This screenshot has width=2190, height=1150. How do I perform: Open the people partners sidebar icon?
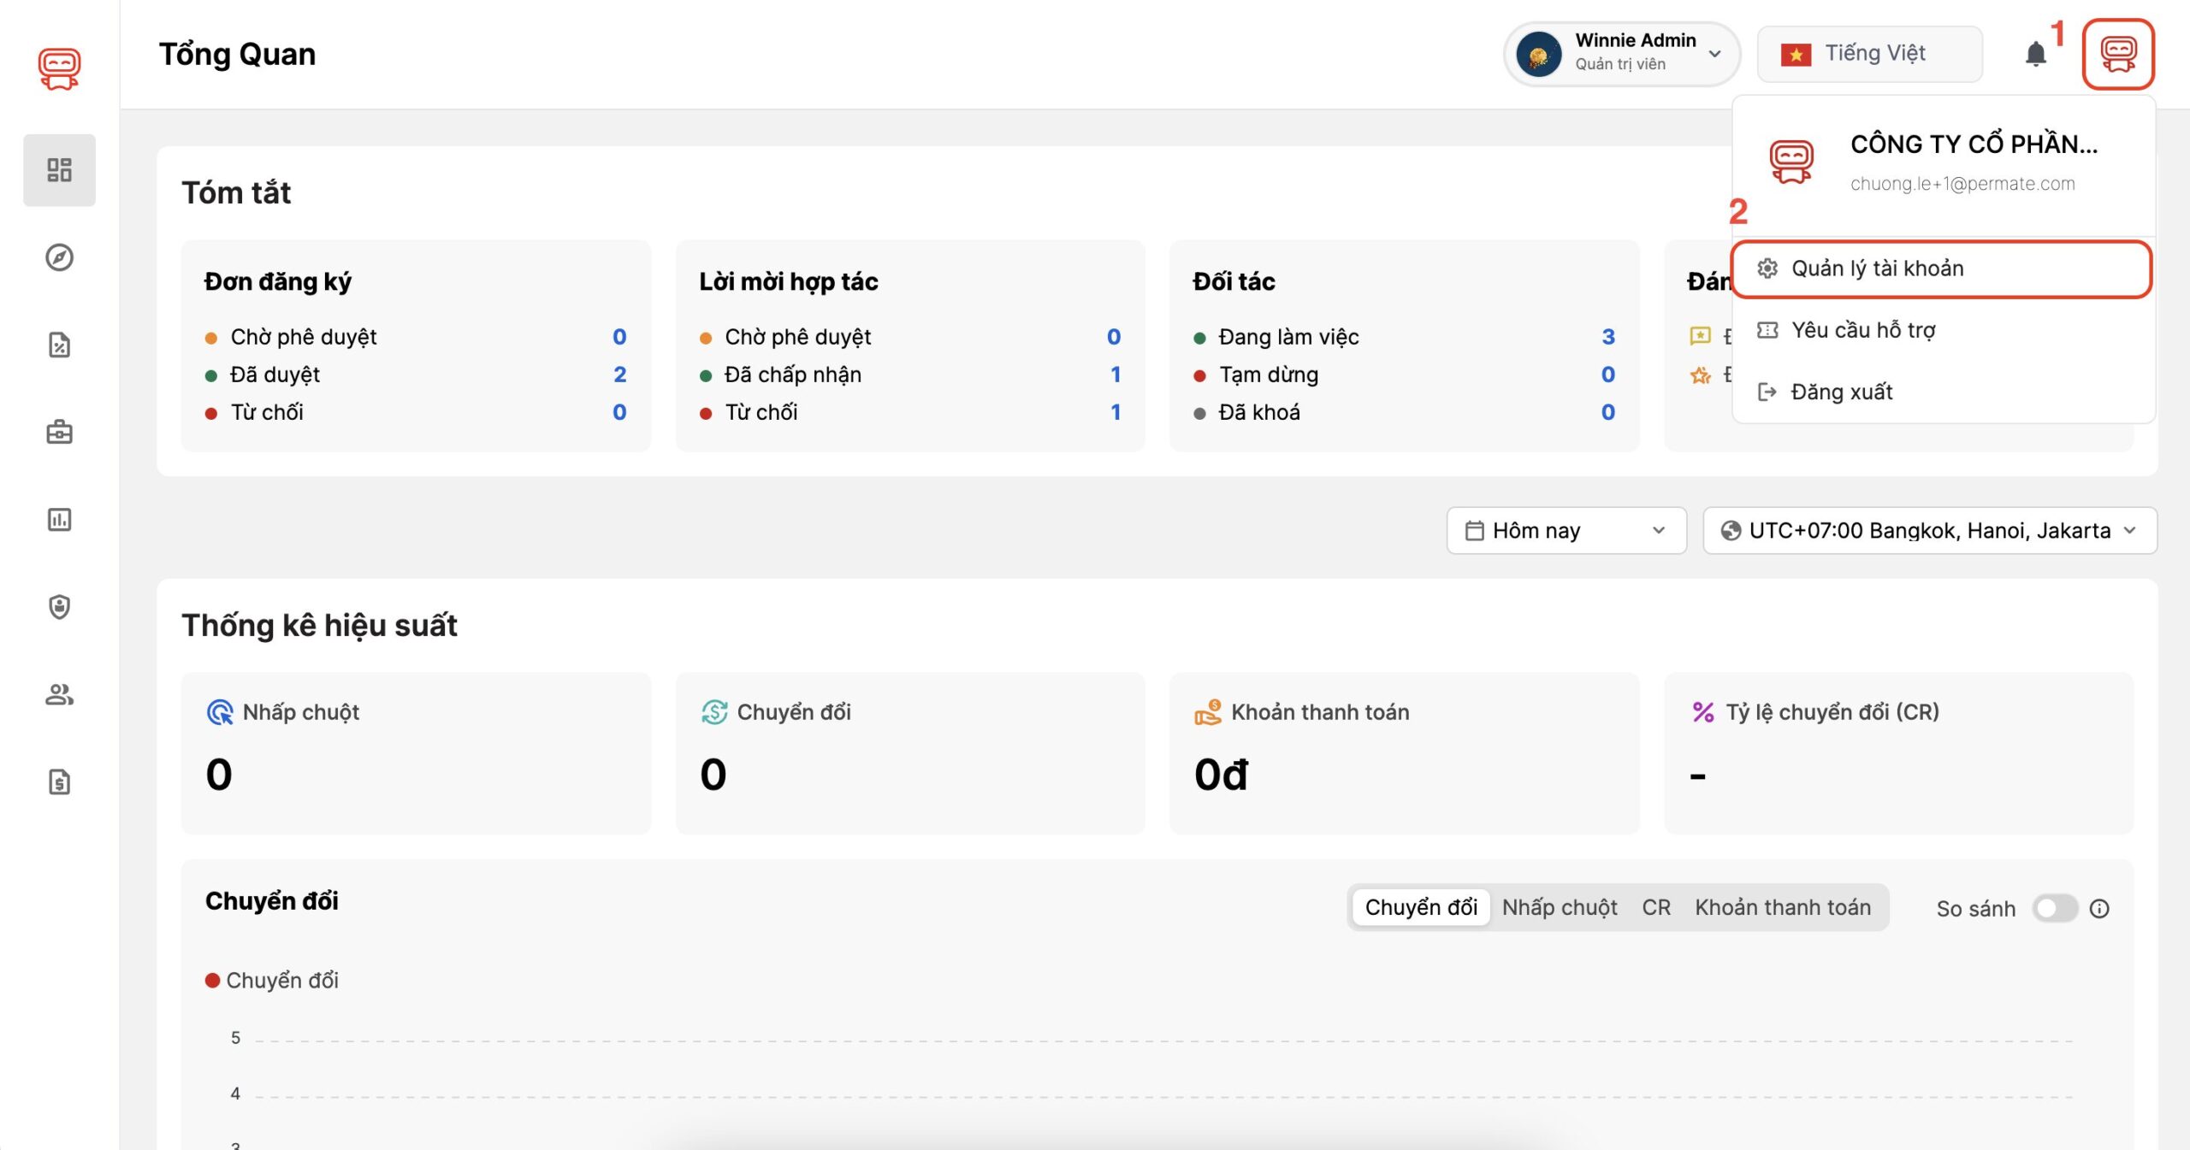pyautogui.click(x=59, y=694)
